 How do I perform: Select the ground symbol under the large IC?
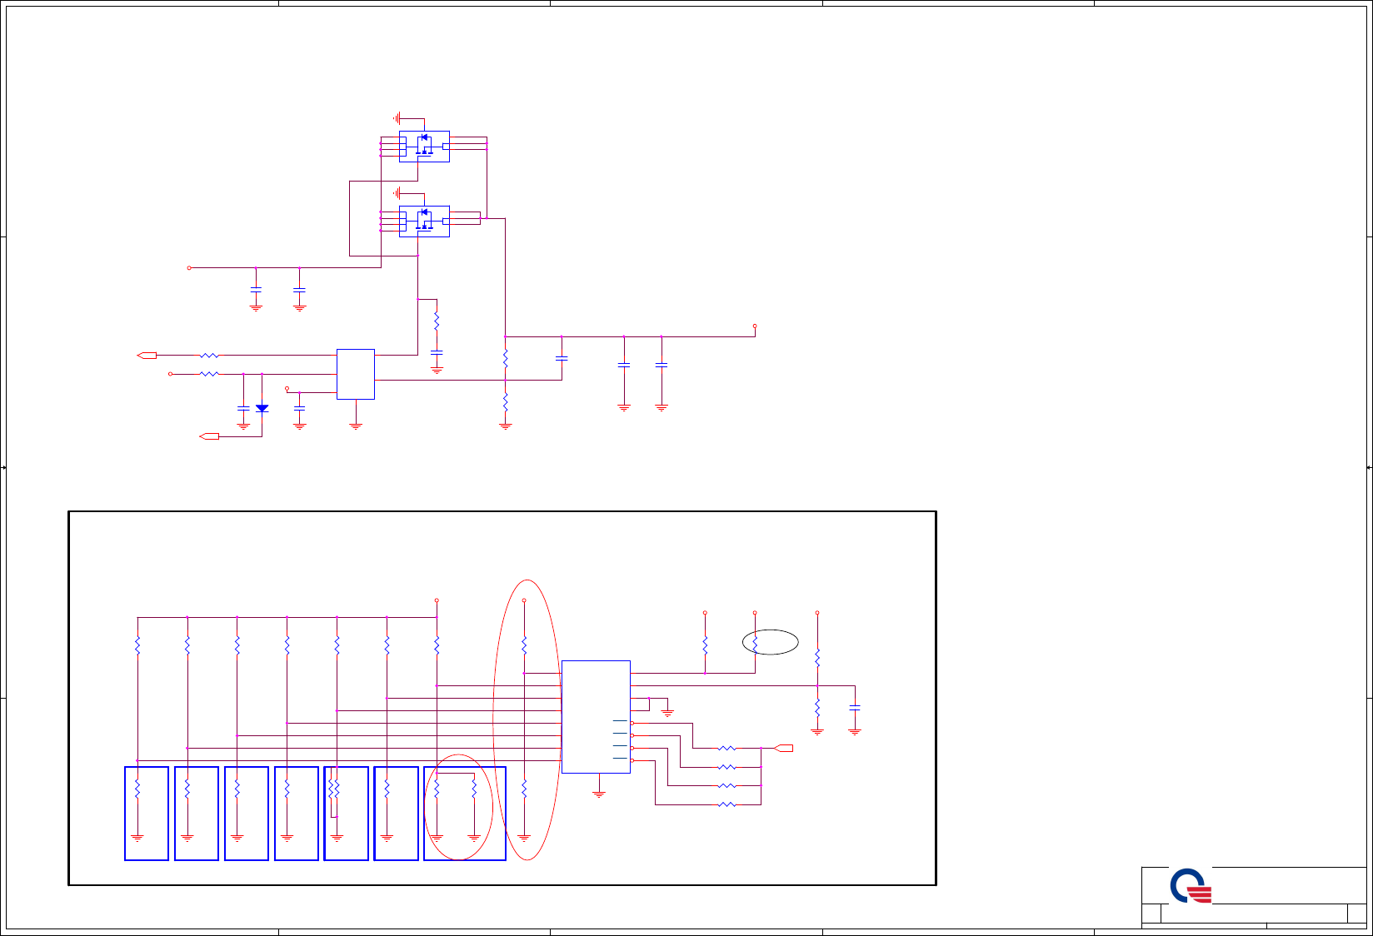[x=598, y=793]
